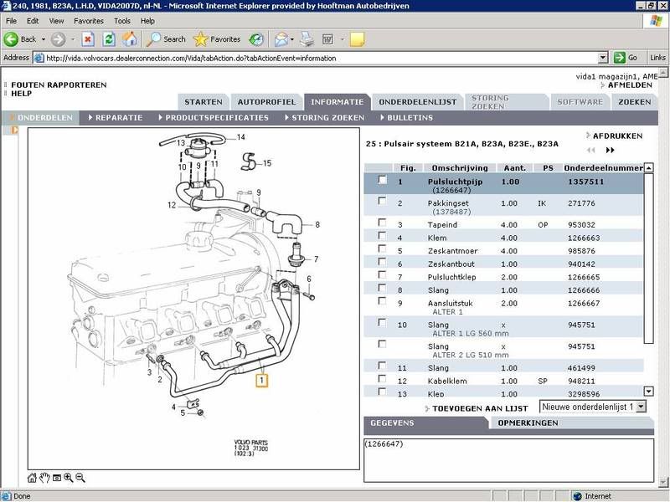Check the Klem row 4 checkbox
This screenshot has height=502, width=670.
pos(383,236)
